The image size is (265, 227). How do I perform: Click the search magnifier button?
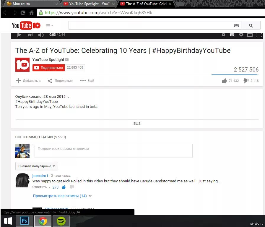[251, 25]
